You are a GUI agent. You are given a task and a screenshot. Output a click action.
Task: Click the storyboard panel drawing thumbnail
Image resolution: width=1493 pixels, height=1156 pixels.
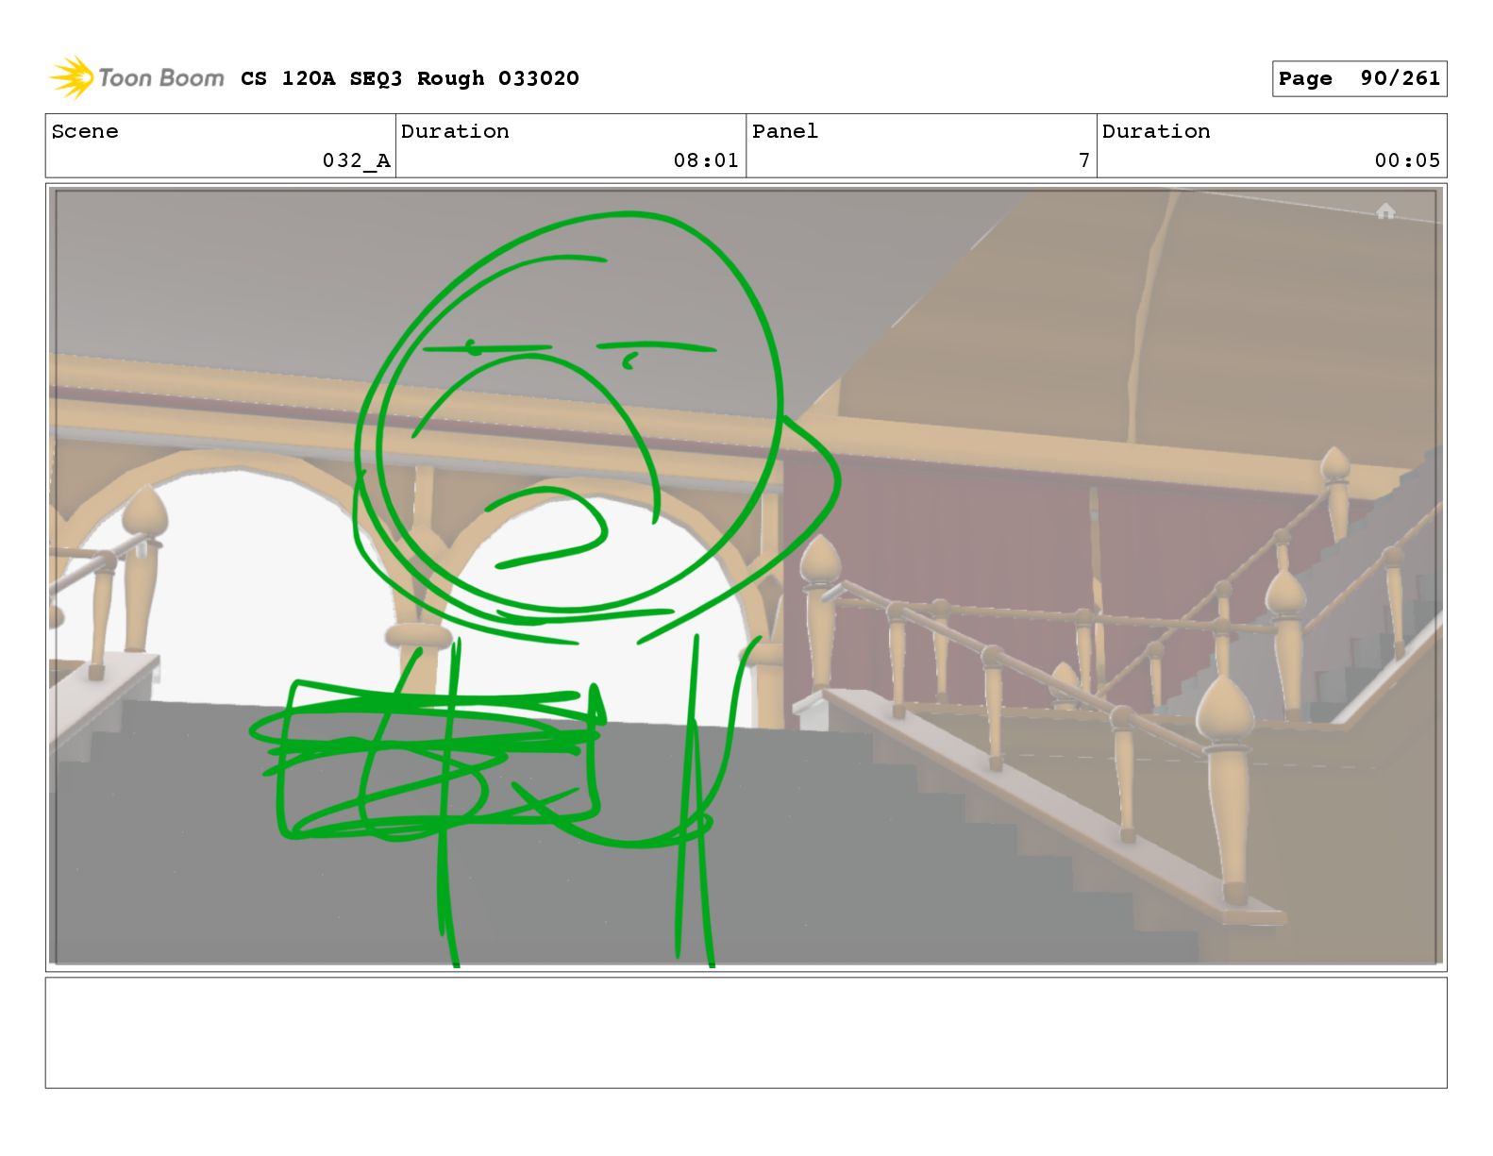pos(746,578)
